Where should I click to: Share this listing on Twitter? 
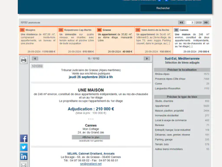[x=24, y=148]
